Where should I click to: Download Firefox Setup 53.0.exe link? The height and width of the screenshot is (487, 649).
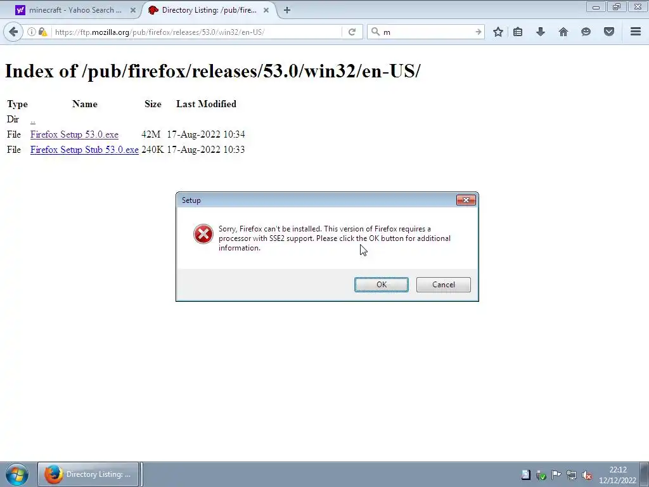click(75, 134)
